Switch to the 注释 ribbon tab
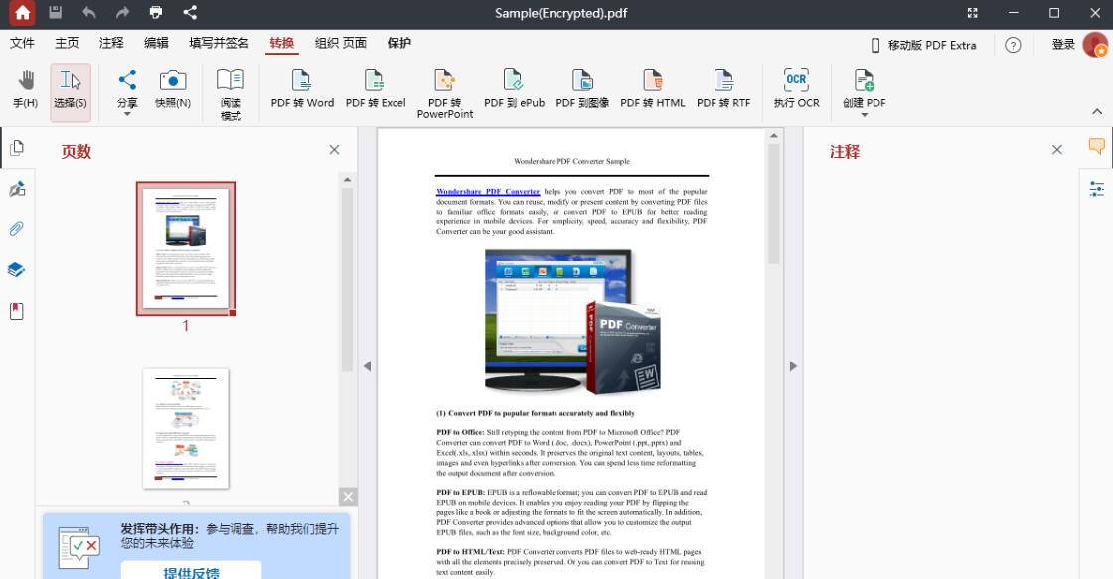1113x579 pixels. pos(111,44)
